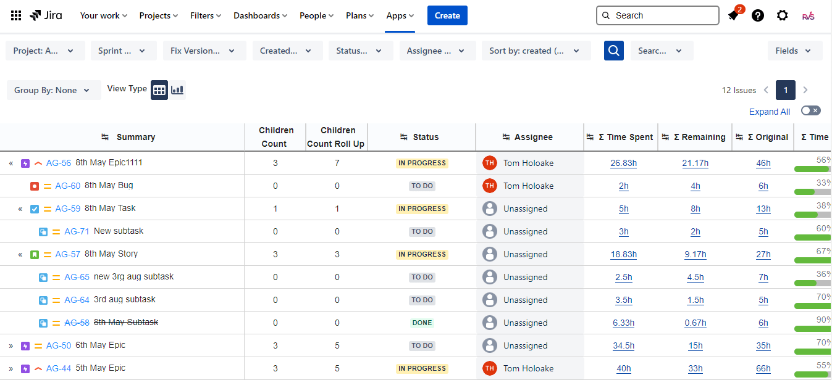Click the epic icon beside AG-56

coord(25,163)
